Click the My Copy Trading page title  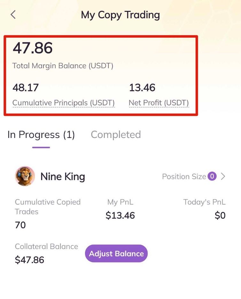(x=120, y=15)
